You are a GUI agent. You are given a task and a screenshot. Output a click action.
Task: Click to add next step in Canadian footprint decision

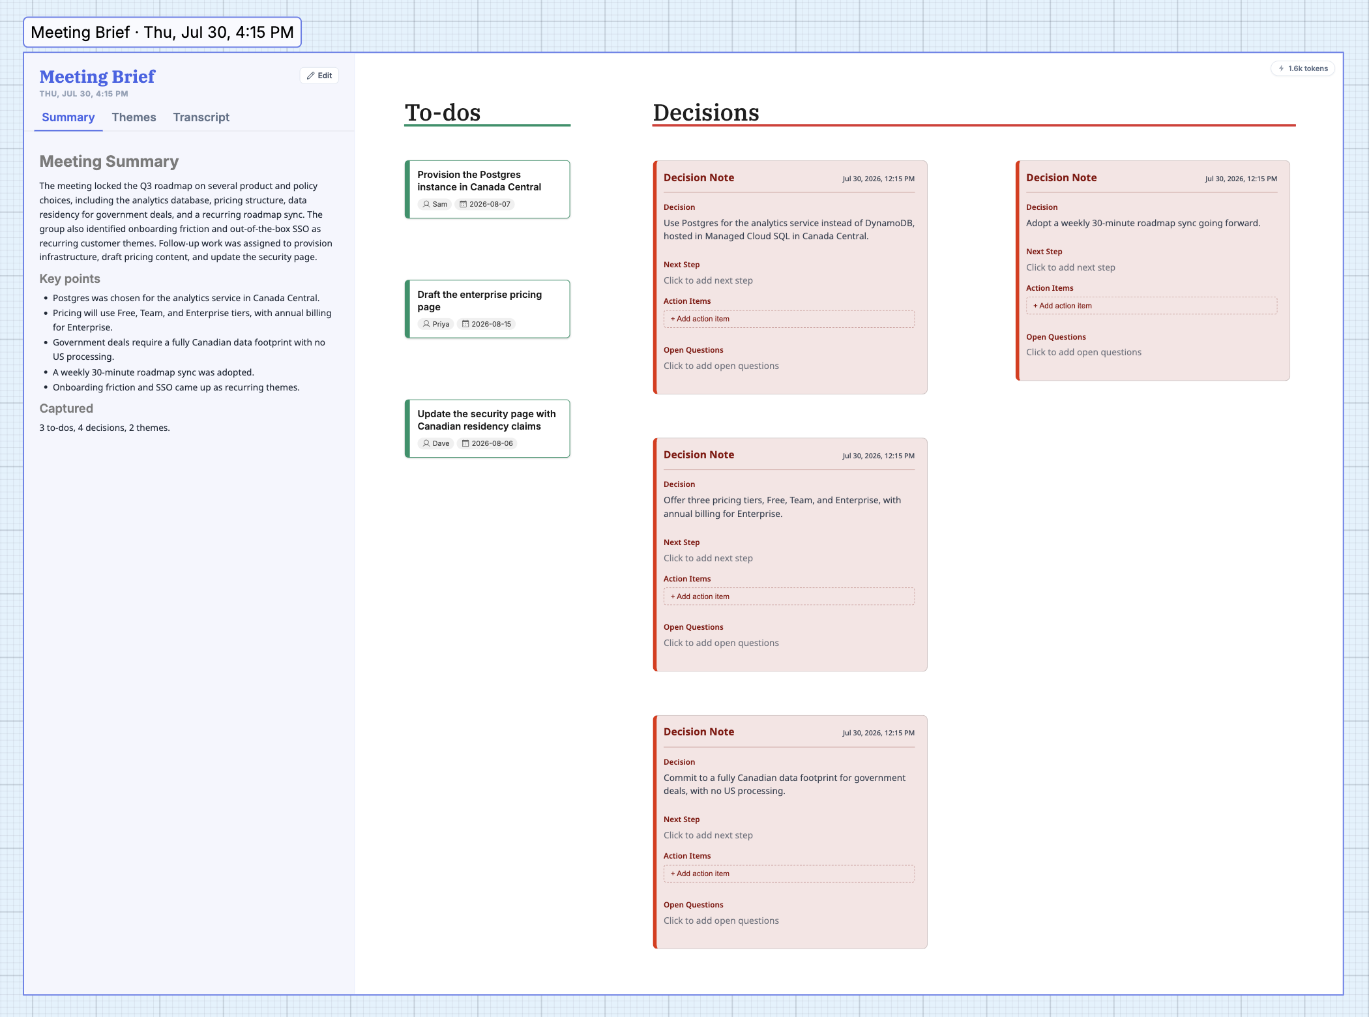pos(708,835)
